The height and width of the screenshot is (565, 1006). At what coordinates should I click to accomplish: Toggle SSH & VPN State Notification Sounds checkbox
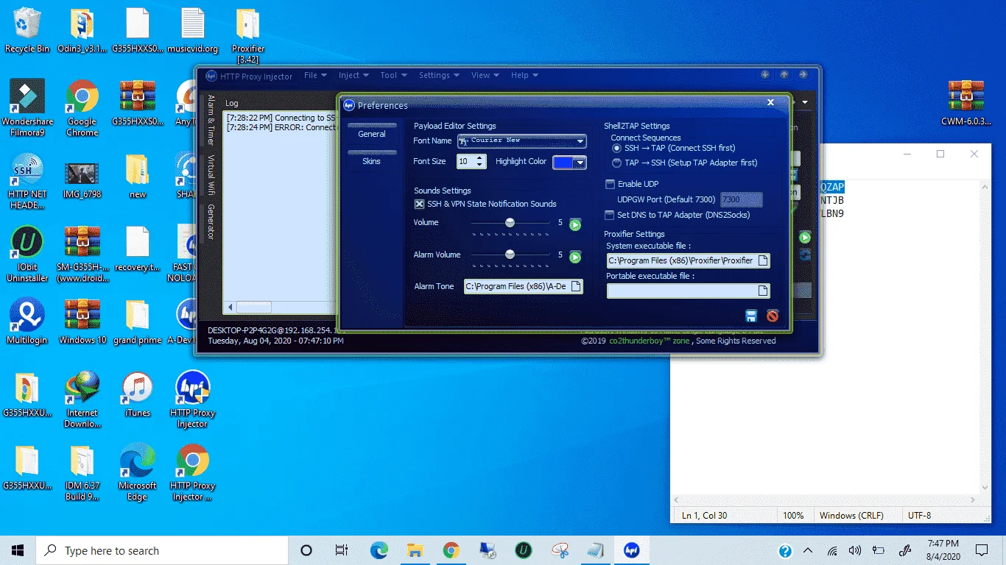(419, 205)
